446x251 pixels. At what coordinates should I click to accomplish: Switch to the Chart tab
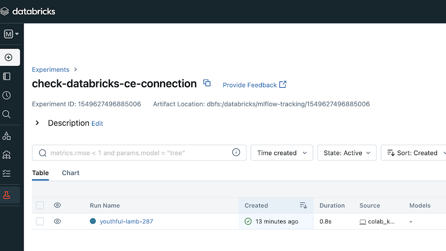point(71,173)
